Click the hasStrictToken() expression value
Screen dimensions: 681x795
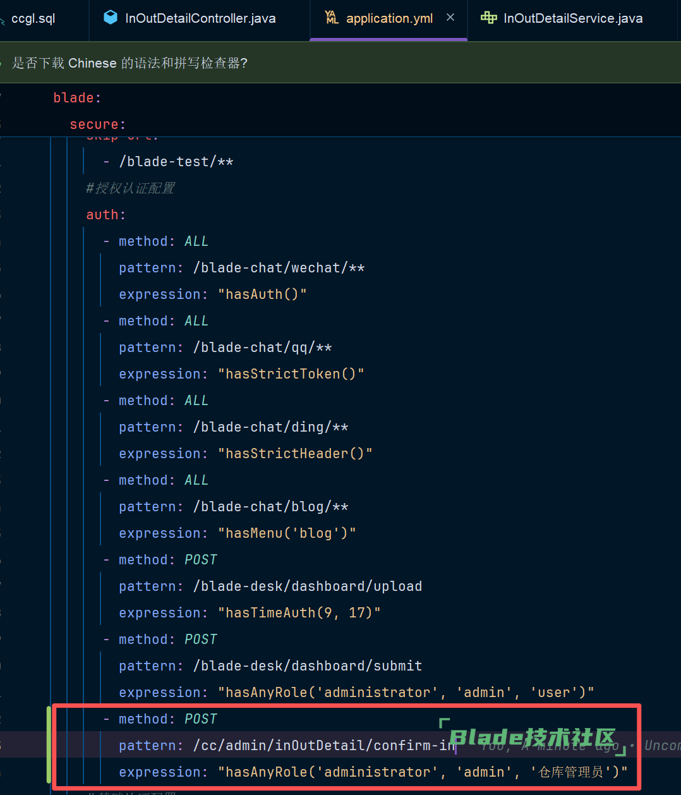(x=291, y=374)
